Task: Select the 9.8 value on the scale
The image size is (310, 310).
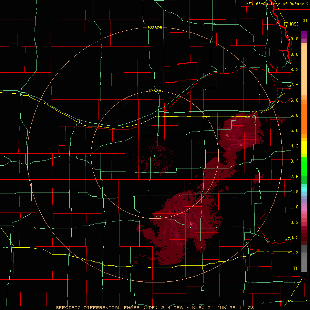Action: [294, 39]
